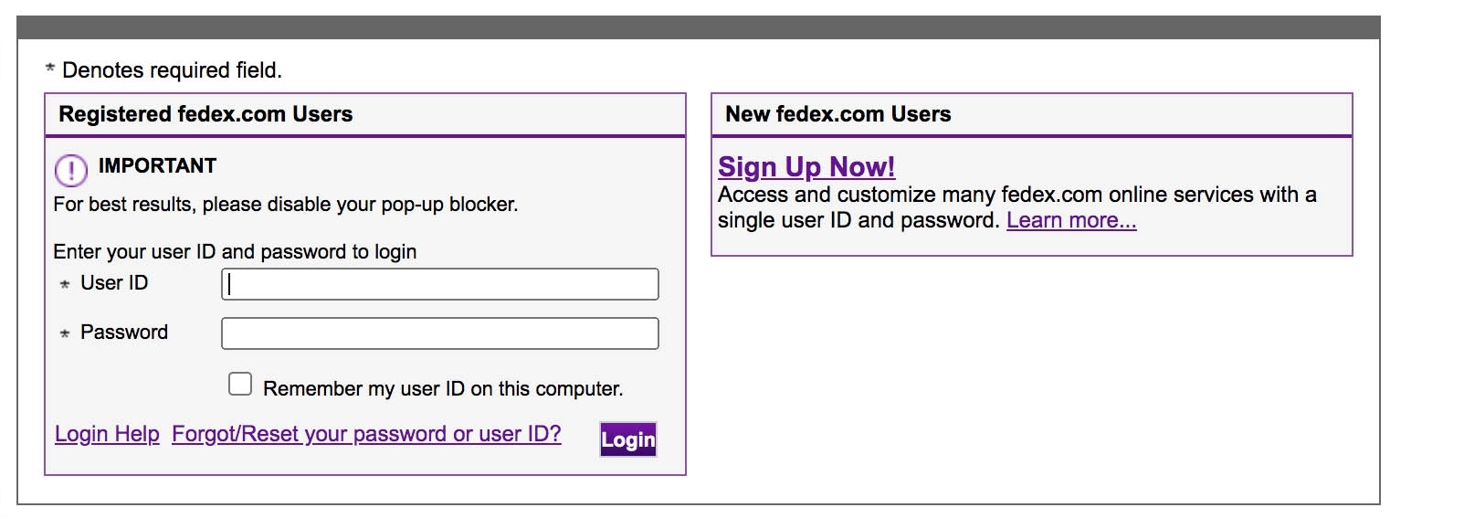Click the IMPORTANT exclamation mark icon

coord(71,170)
